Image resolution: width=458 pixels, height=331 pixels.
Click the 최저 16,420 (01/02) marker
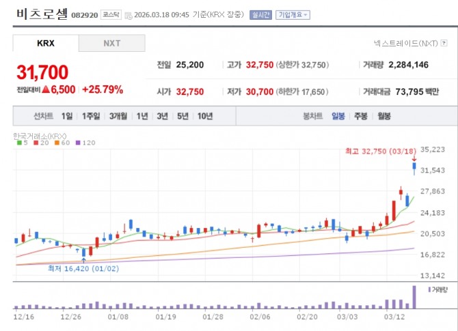click(x=83, y=268)
